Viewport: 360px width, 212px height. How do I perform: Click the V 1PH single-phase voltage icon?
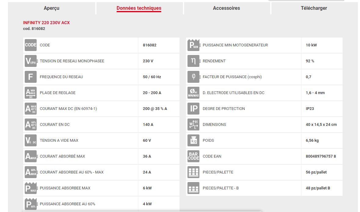tap(31, 61)
